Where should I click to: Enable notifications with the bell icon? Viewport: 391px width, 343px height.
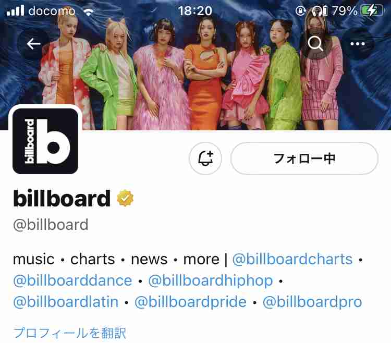pos(205,158)
